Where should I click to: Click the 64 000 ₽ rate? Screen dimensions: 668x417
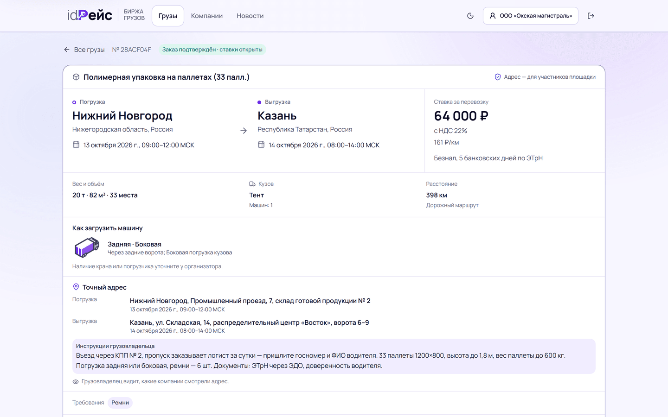[461, 116]
